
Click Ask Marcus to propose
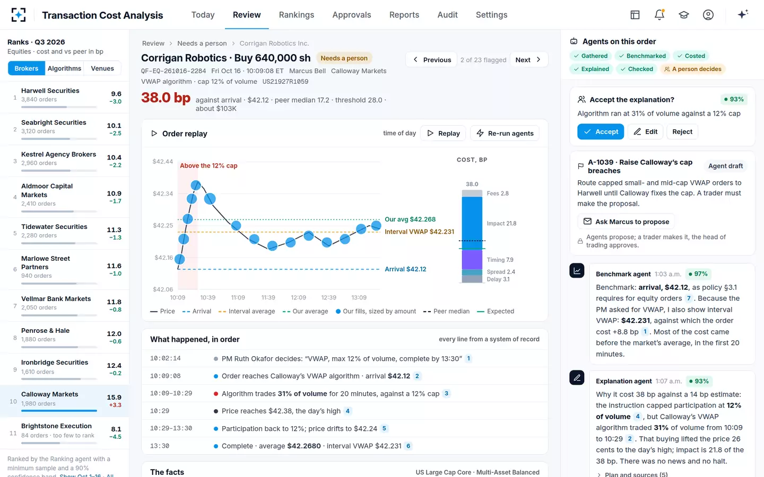point(626,222)
